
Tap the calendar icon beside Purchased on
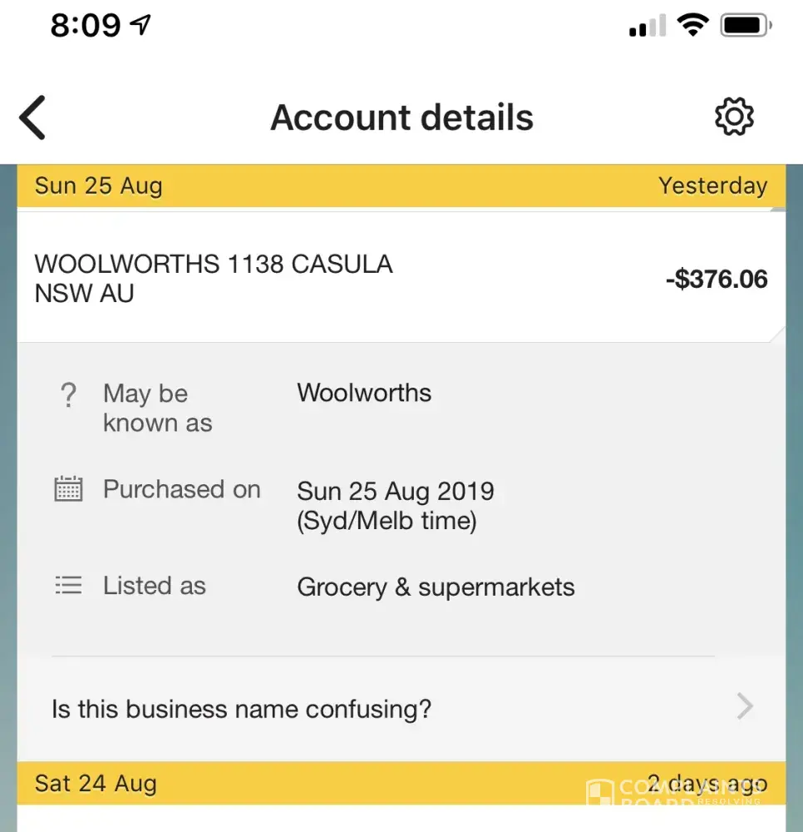pyautogui.click(x=68, y=489)
